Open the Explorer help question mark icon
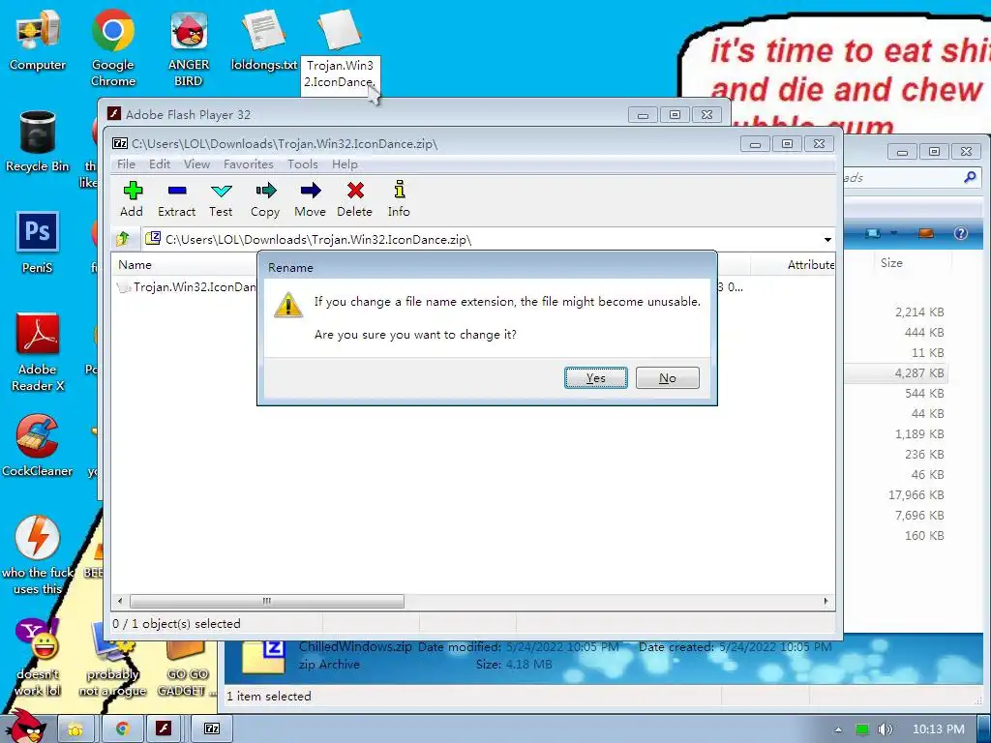The width and height of the screenshot is (991, 743). (x=961, y=233)
